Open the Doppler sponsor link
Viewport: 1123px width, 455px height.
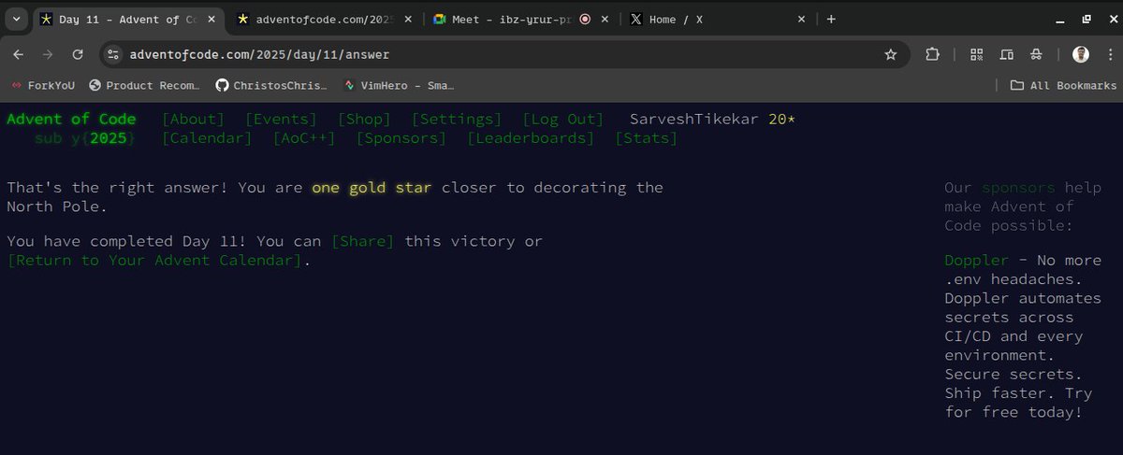tap(976, 261)
